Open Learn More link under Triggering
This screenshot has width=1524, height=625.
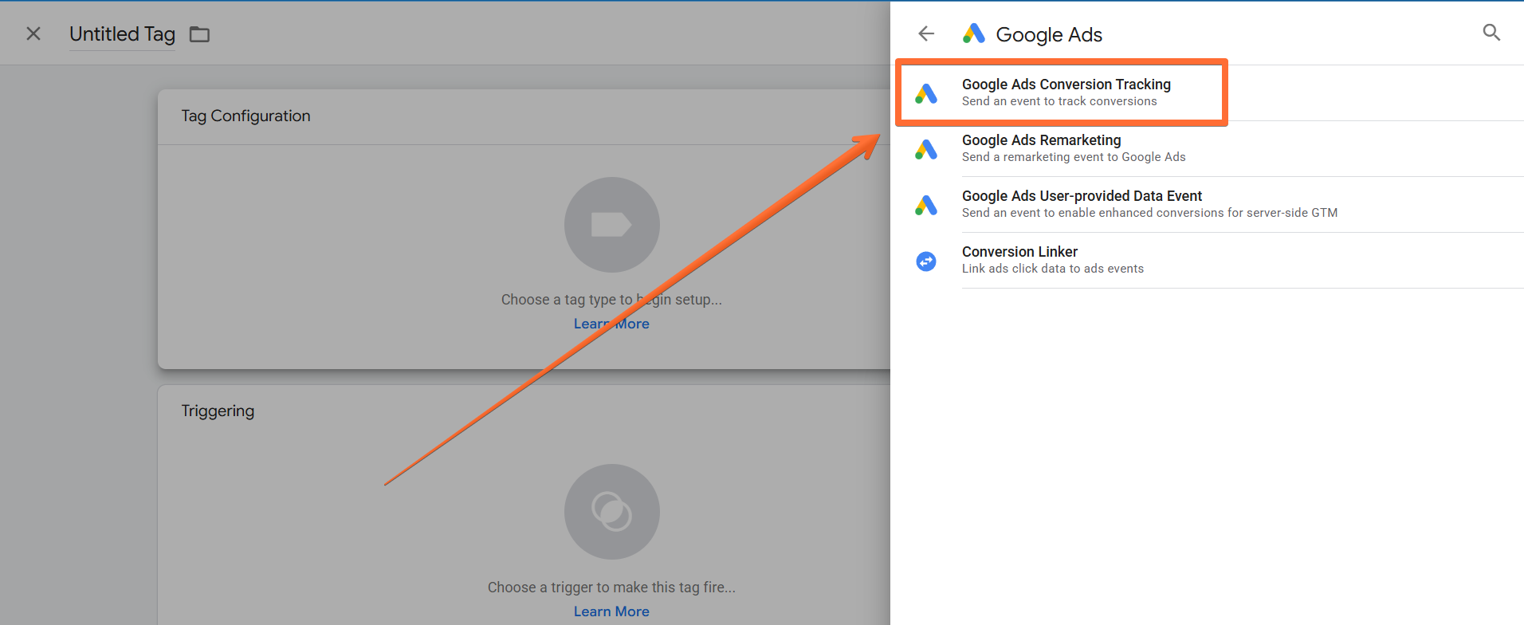click(x=611, y=611)
